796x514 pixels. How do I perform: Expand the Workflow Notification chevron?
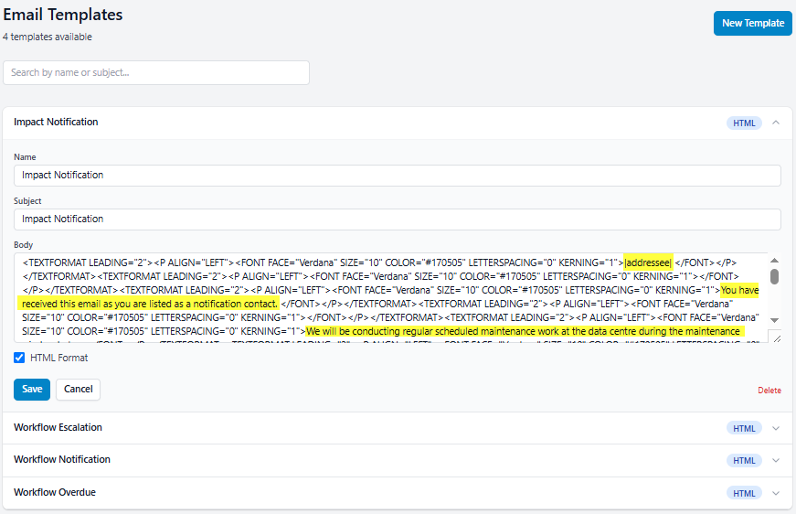click(776, 460)
